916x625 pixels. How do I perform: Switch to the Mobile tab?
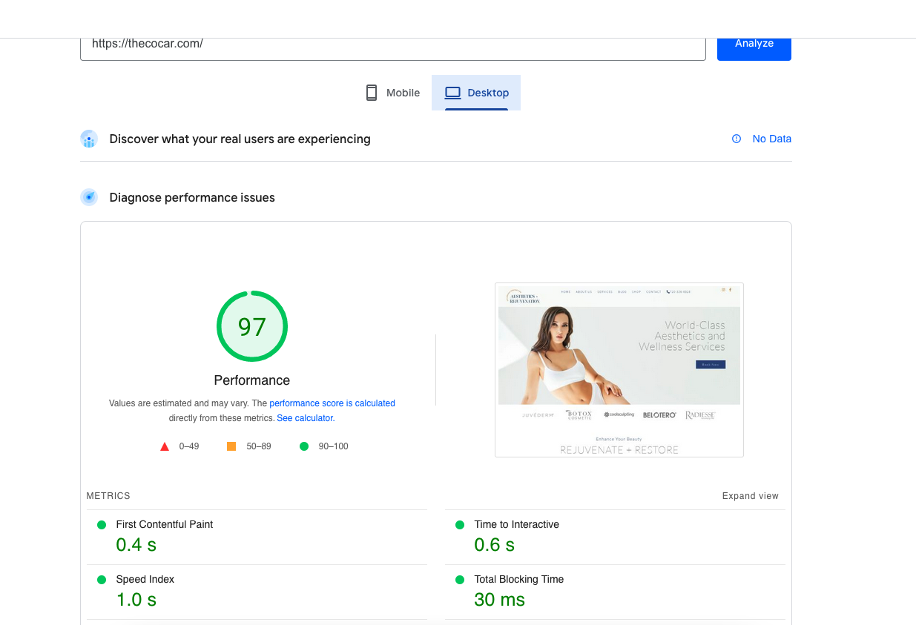coord(393,93)
